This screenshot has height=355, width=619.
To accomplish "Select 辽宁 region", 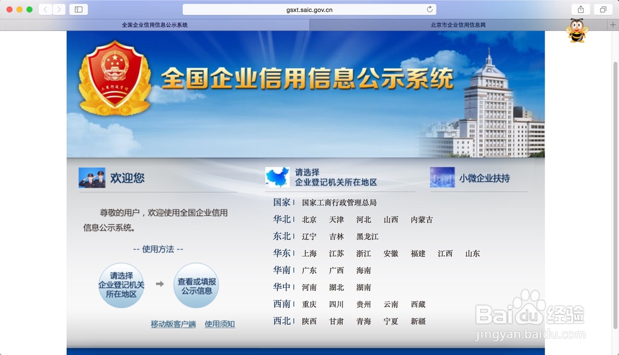I will (x=309, y=237).
